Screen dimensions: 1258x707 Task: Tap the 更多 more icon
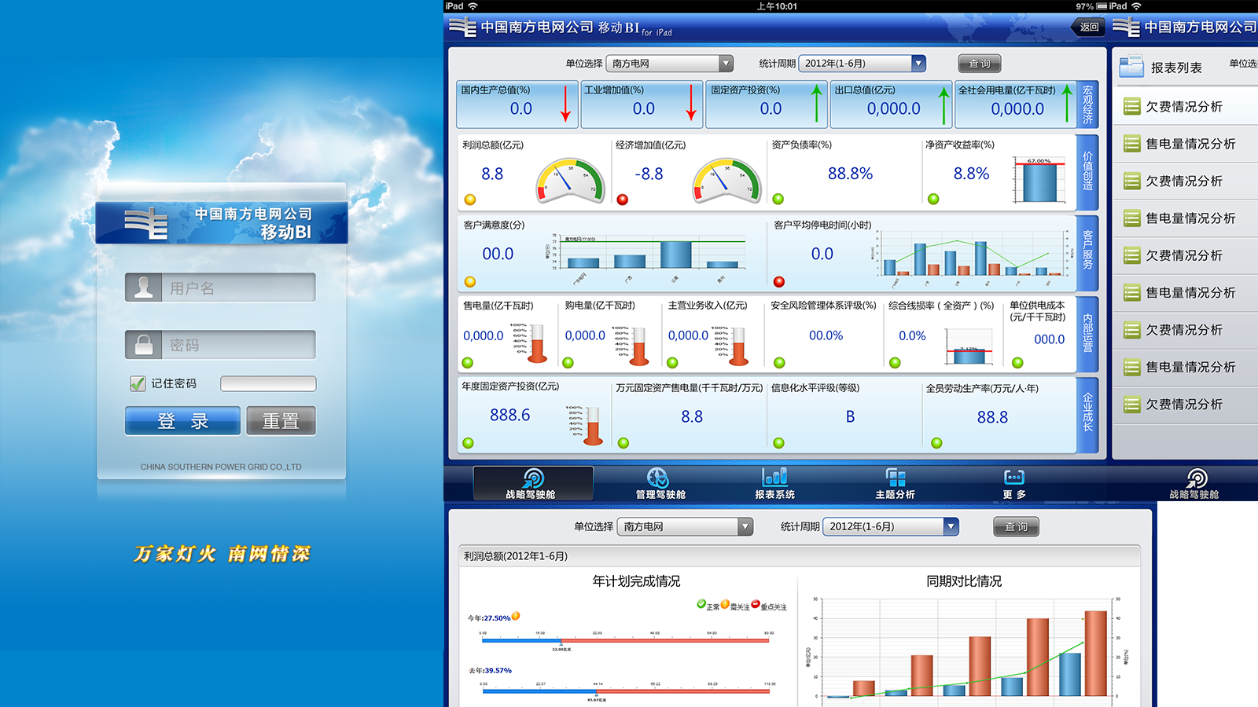pos(1013,478)
